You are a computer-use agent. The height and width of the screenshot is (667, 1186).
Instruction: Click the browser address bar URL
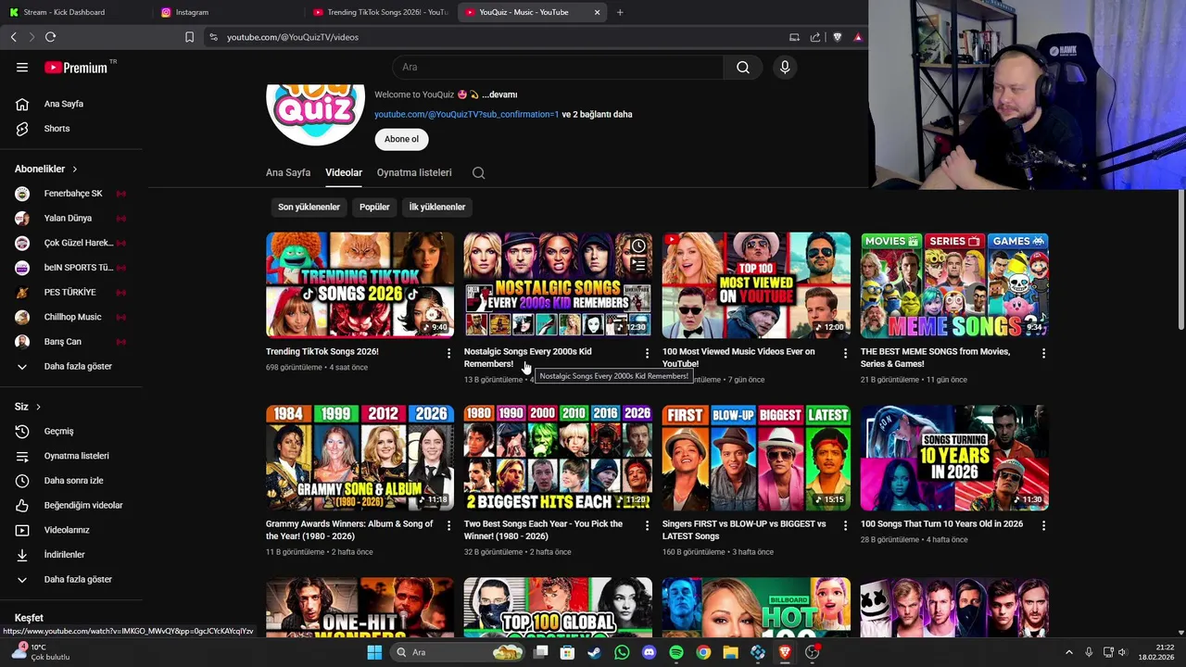pos(293,37)
